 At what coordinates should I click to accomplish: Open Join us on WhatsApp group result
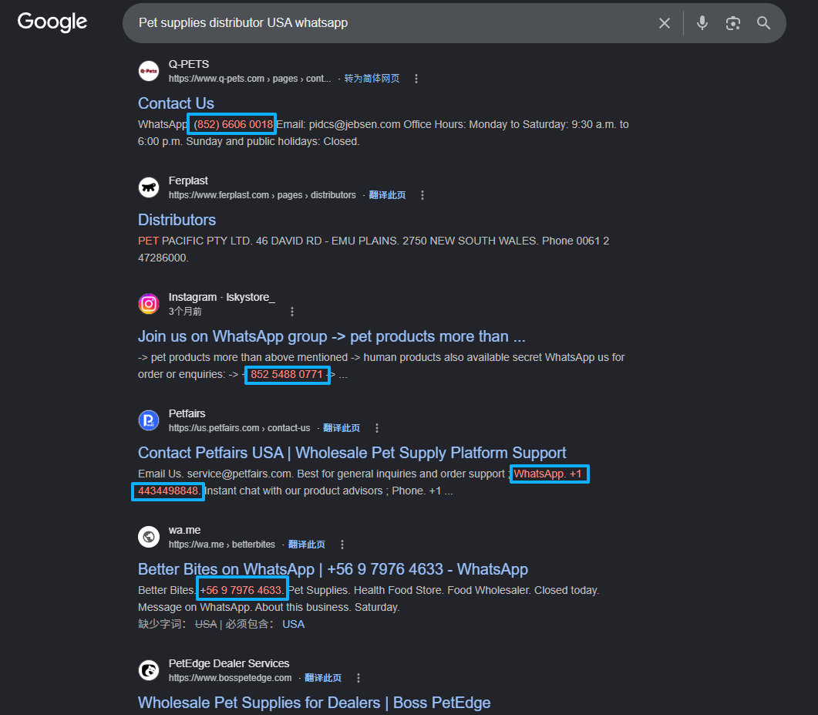pos(332,336)
